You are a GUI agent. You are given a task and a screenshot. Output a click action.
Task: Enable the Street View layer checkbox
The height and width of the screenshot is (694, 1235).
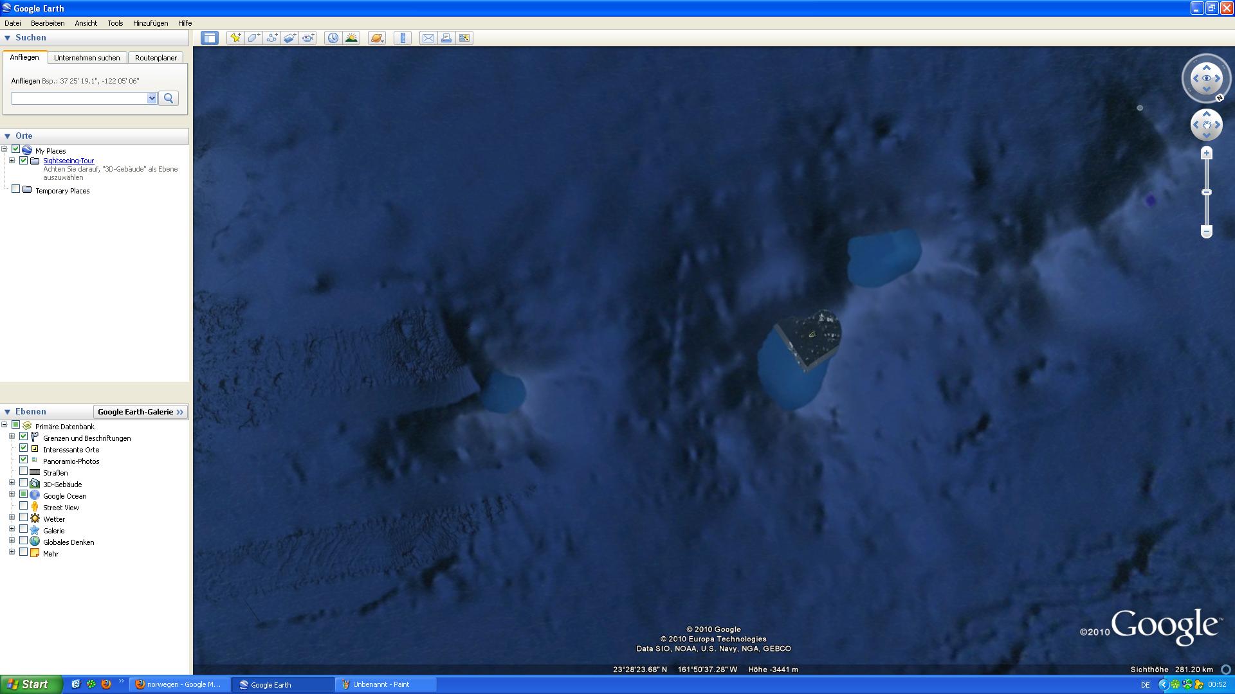(24, 506)
